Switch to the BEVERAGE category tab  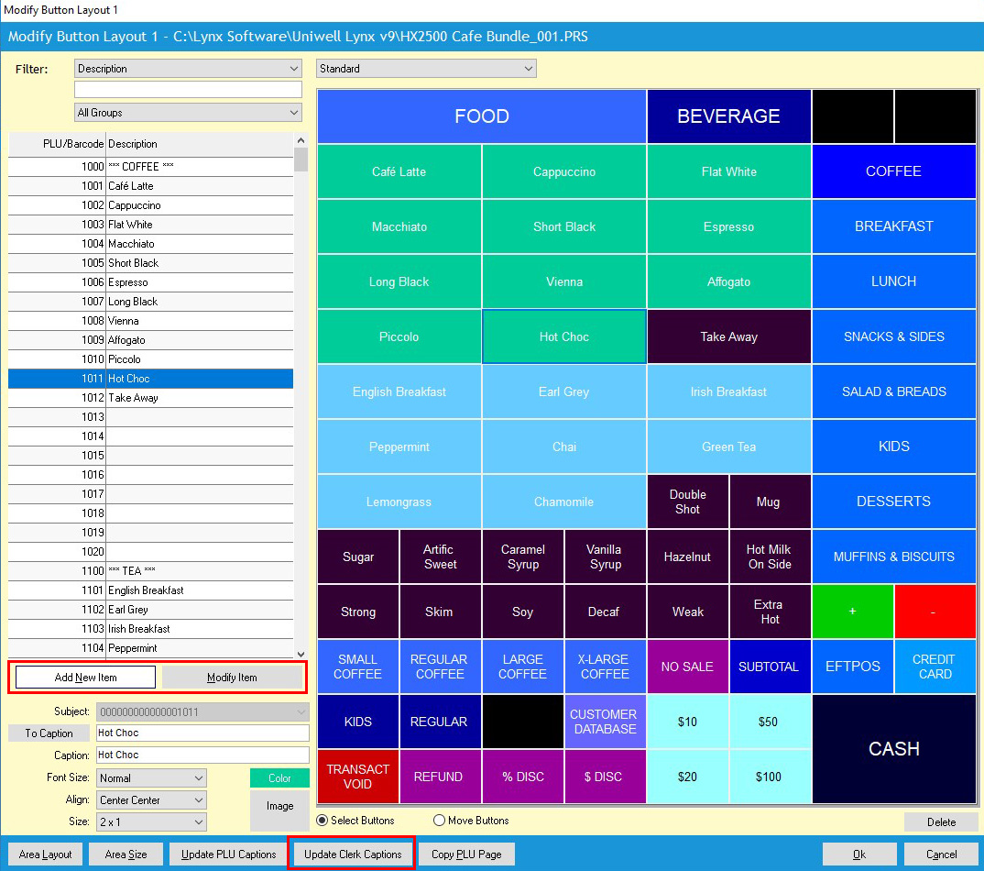pyautogui.click(x=728, y=116)
